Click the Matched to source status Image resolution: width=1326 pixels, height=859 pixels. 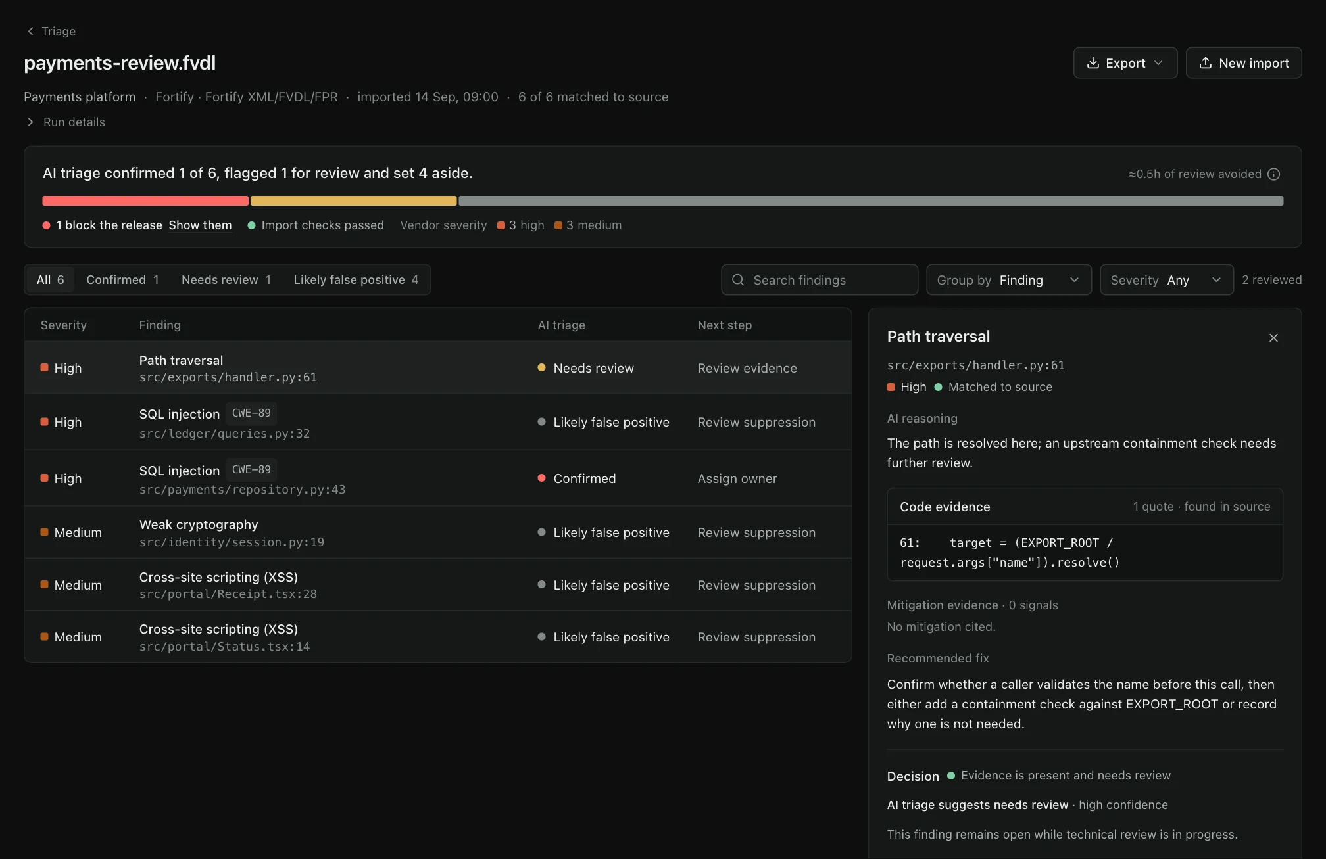coord(994,387)
